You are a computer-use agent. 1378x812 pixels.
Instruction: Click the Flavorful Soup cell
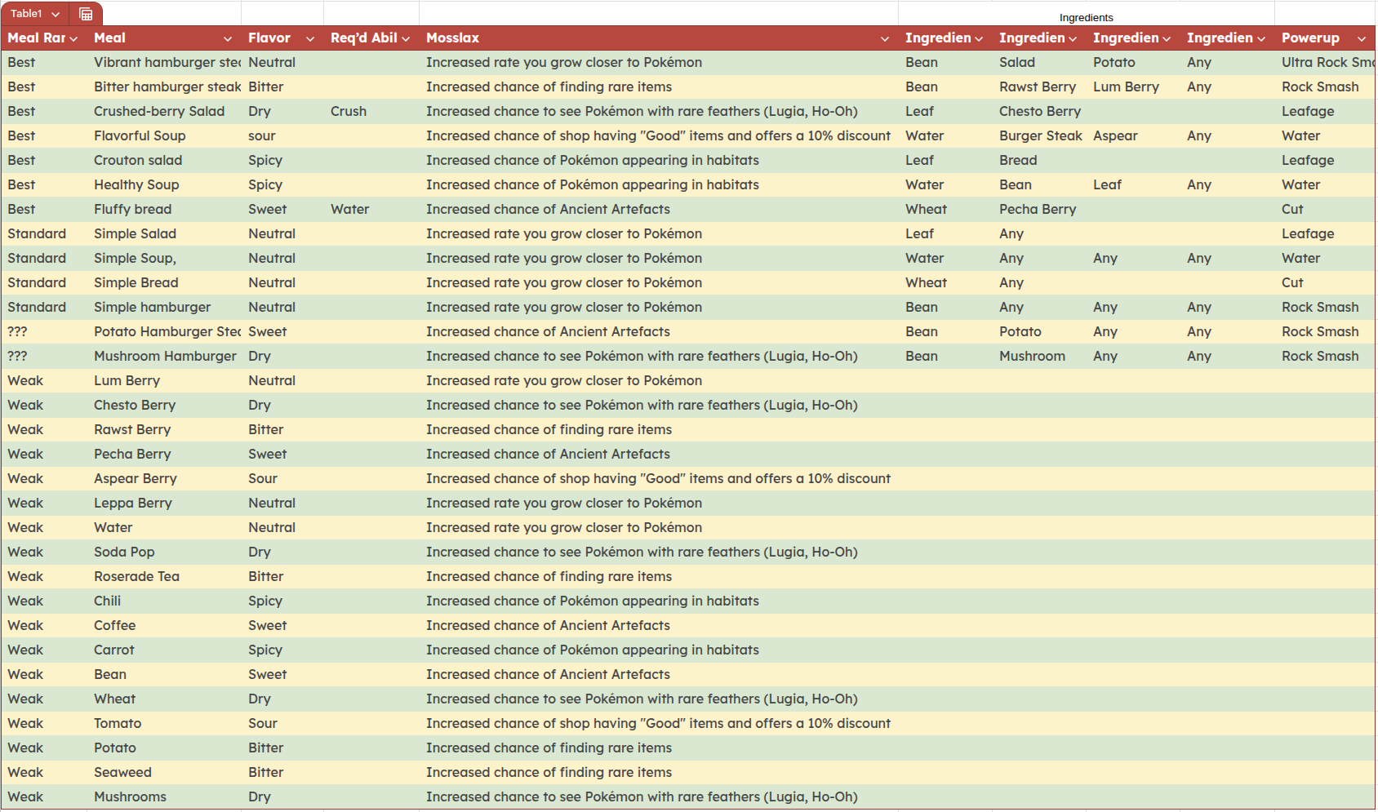pos(164,135)
